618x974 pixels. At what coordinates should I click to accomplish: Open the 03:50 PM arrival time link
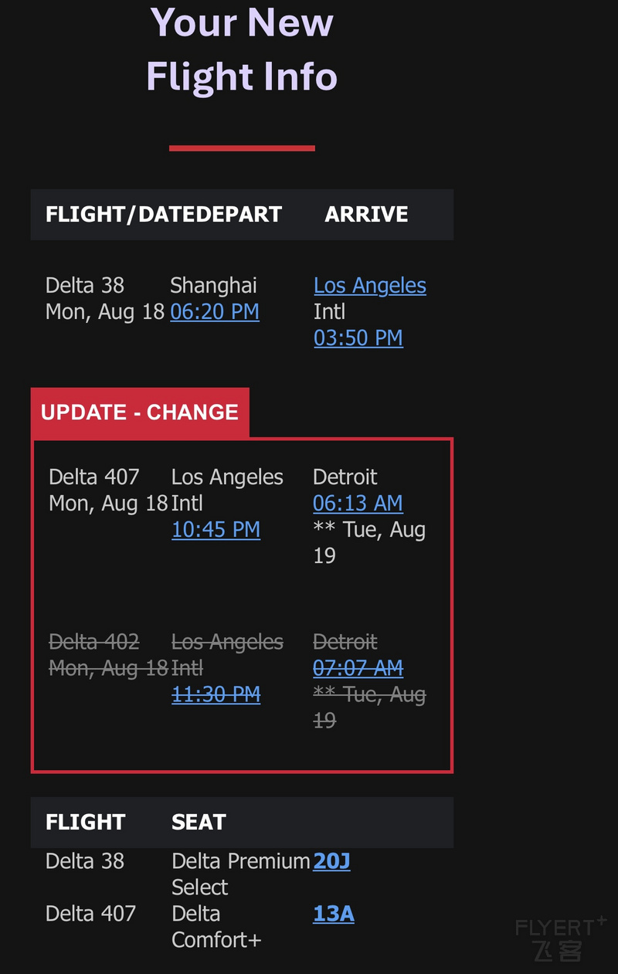(x=358, y=338)
